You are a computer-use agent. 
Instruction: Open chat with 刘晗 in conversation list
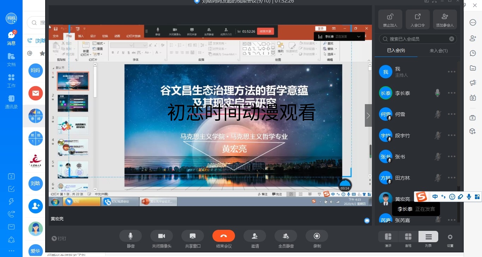click(35, 184)
